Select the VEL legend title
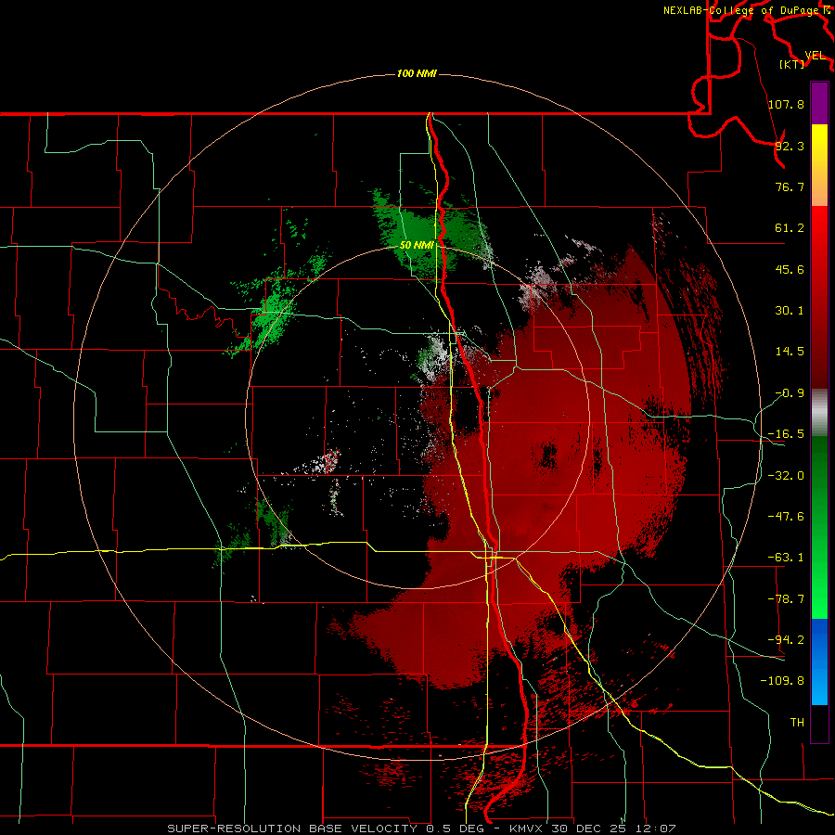Viewport: 835px width, 835px height. pos(816,56)
